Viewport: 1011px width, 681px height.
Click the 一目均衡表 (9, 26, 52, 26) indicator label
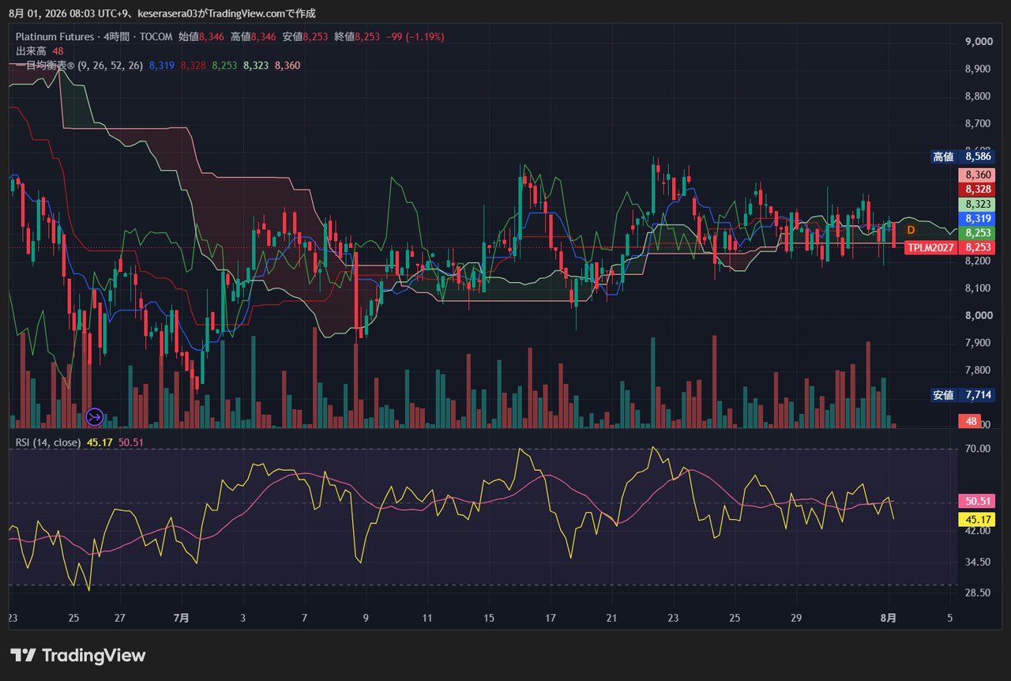click(79, 66)
